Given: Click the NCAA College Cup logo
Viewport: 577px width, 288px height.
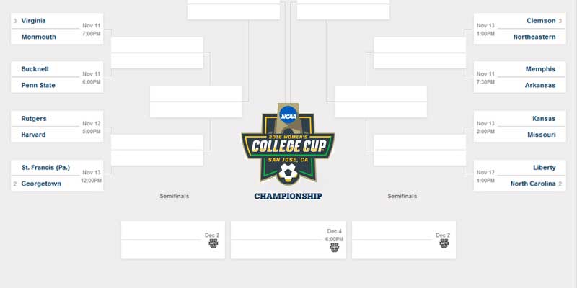Looking at the screenshot, I should tap(288, 144).
